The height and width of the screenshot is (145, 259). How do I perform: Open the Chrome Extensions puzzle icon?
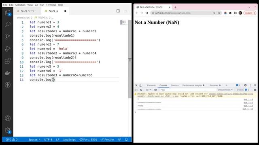(x=230, y=13)
